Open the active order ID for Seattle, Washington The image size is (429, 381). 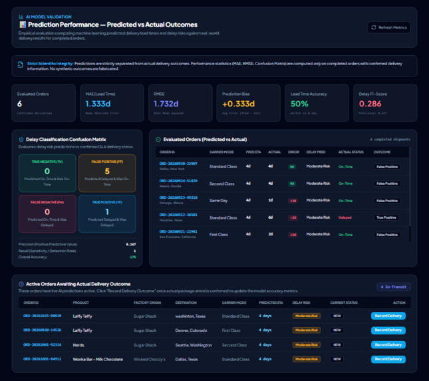coord(42,344)
